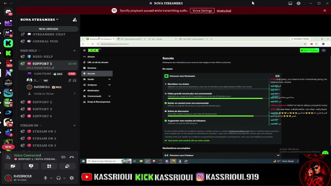Dismiss the Spotify playback paused banner
The image size is (331, 186).
click(x=325, y=11)
